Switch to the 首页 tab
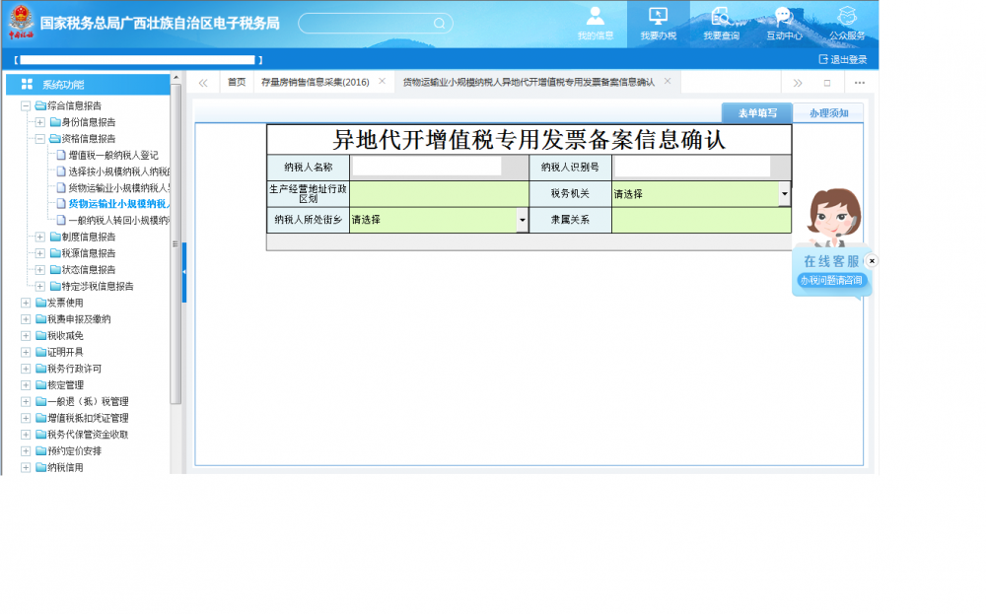This screenshot has height=614, width=986. [x=237, y=83]
